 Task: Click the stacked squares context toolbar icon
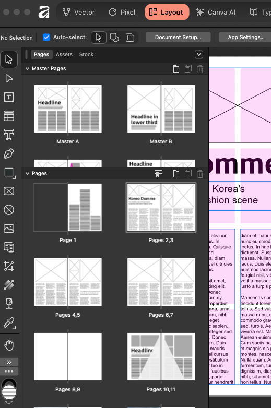pos(129,38)
